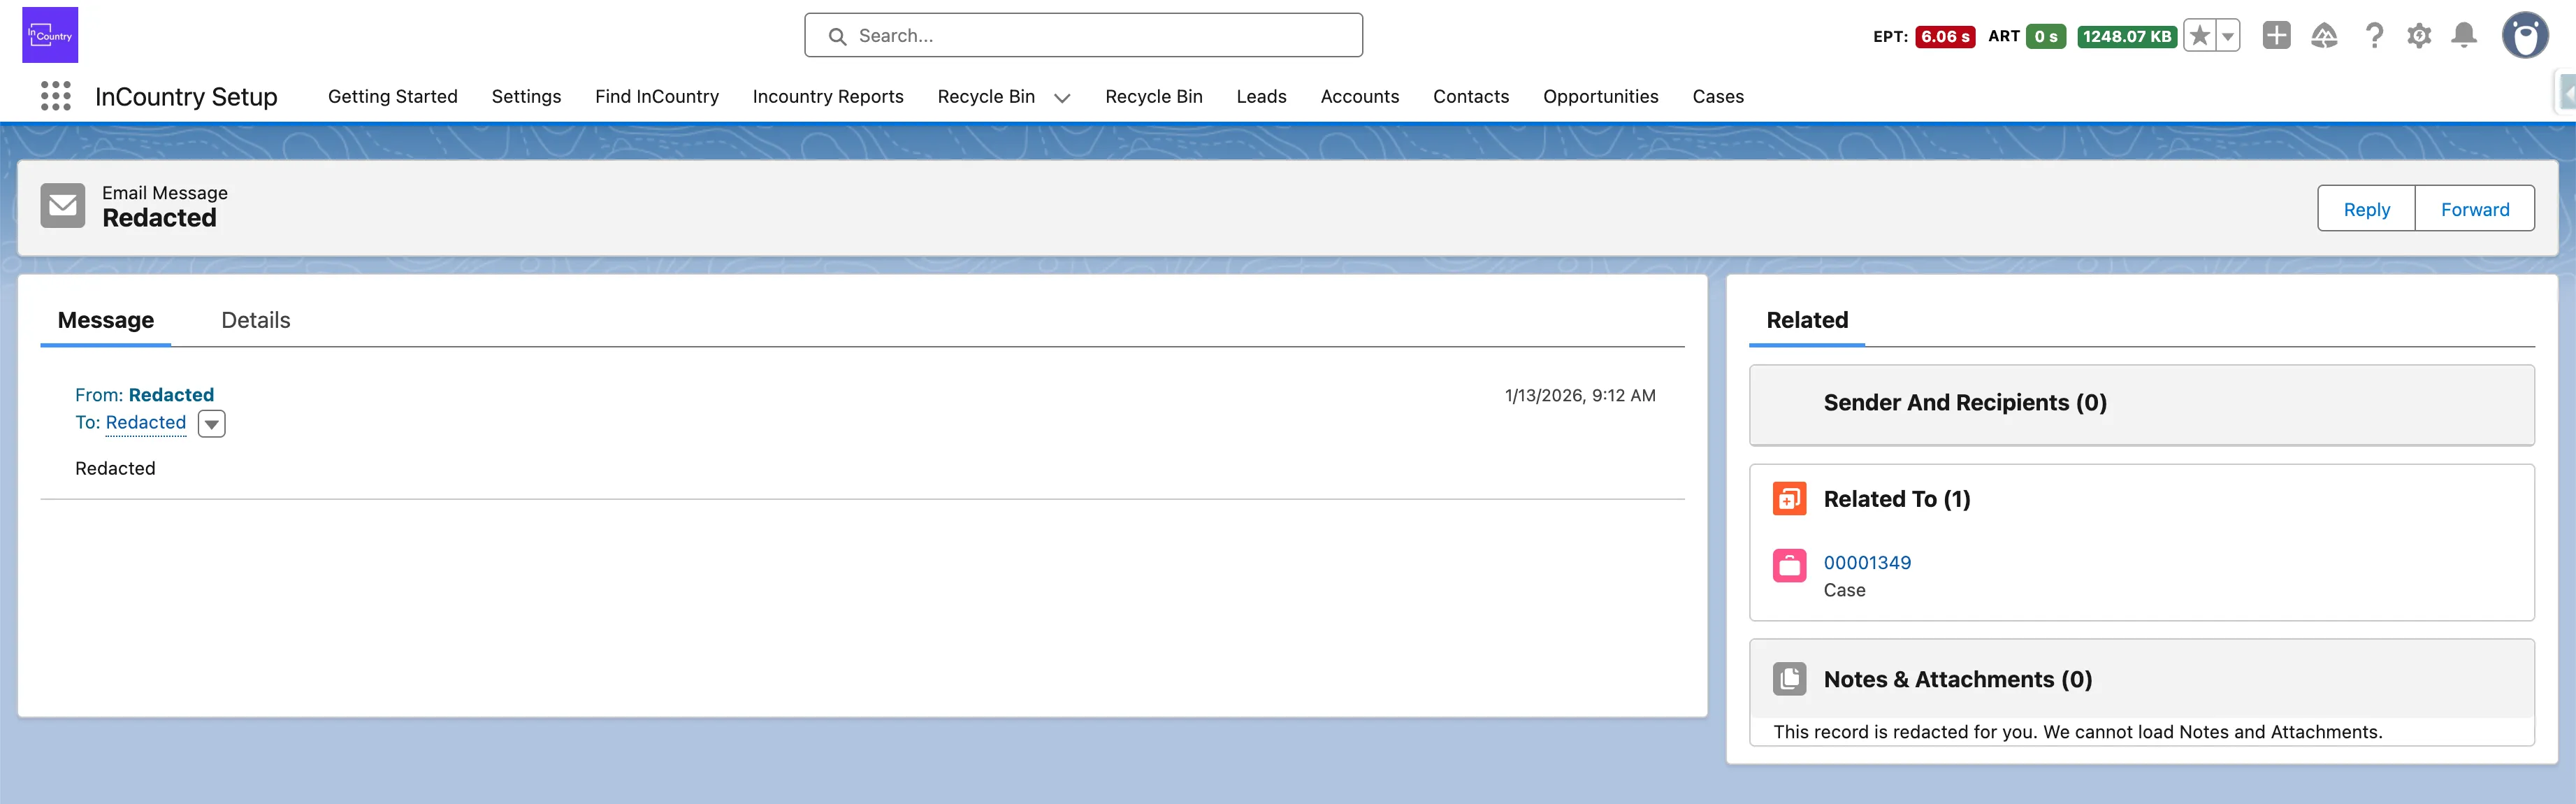This screenshot has width=2576, height=804.
Task: Open the Trailhead guidance icon
Action: [x=2324, y=36]
